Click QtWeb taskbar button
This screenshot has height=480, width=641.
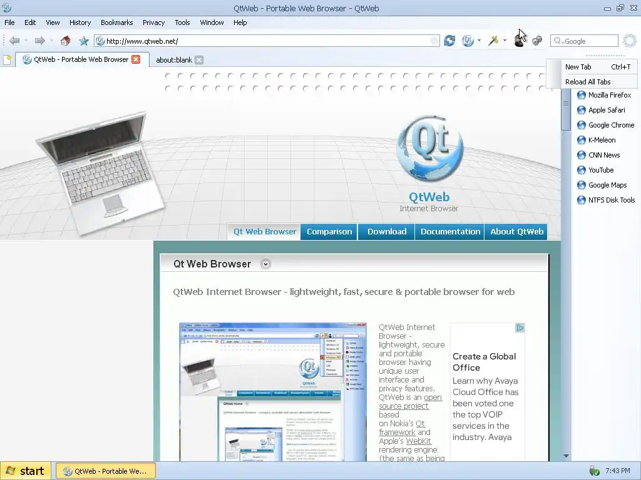(x=105, y=471)
